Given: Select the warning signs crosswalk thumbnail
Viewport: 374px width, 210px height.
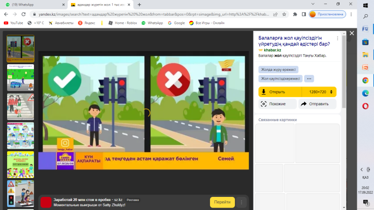Looking at the screenshot, I should (21, 193).
